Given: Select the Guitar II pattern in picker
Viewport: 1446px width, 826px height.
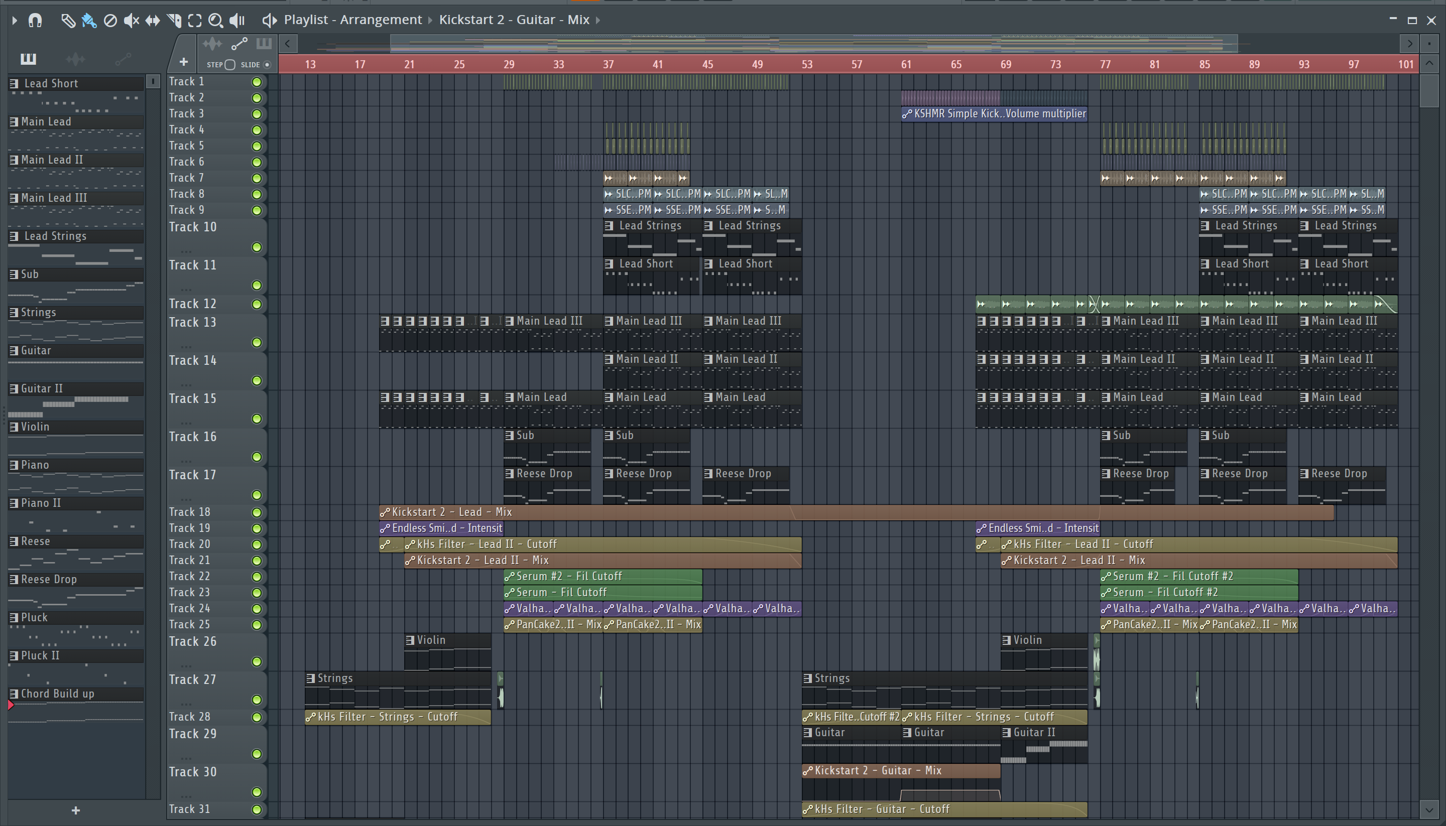Looking at the screenshot, I should 76,388.
